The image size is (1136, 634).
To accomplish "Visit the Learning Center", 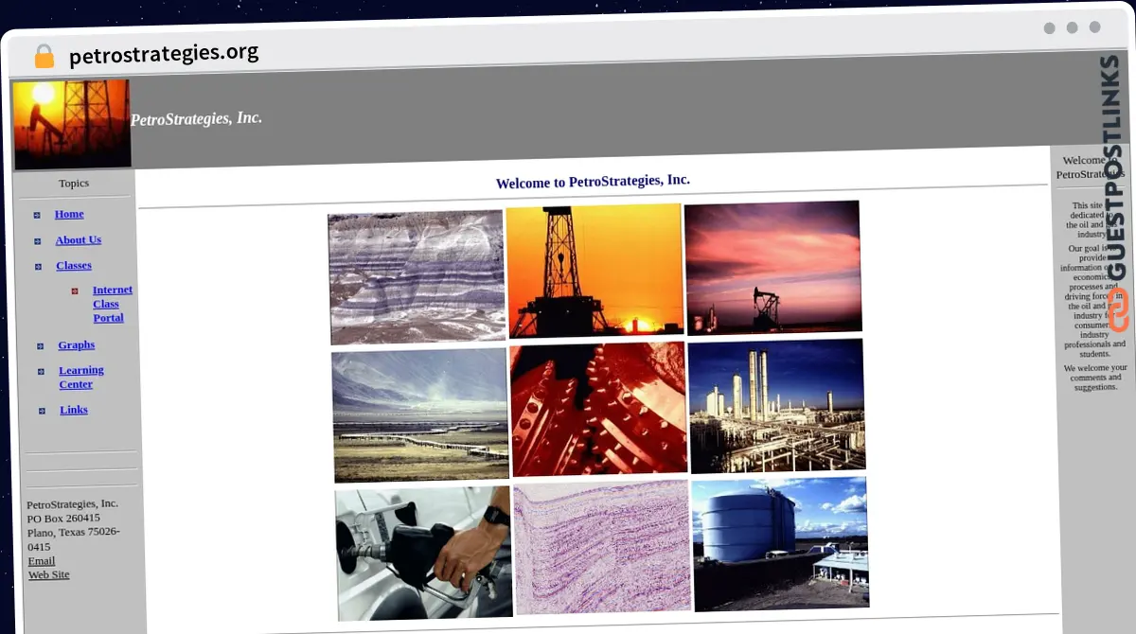I will [80, 377].
